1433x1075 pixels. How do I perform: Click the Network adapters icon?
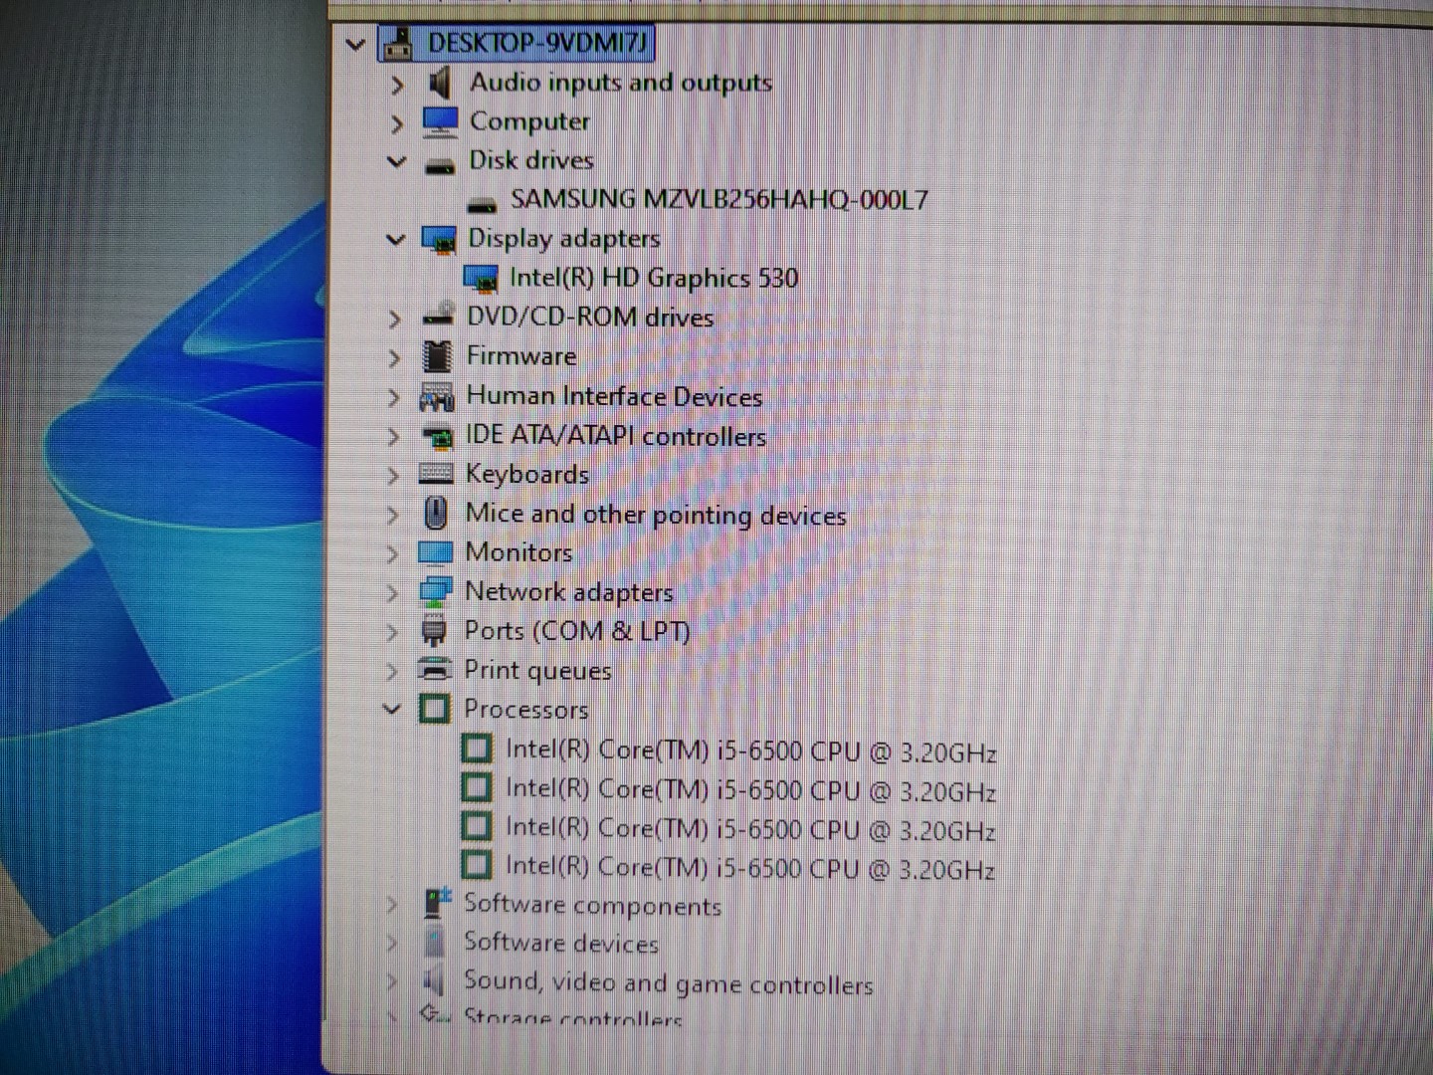pos(435,592)
